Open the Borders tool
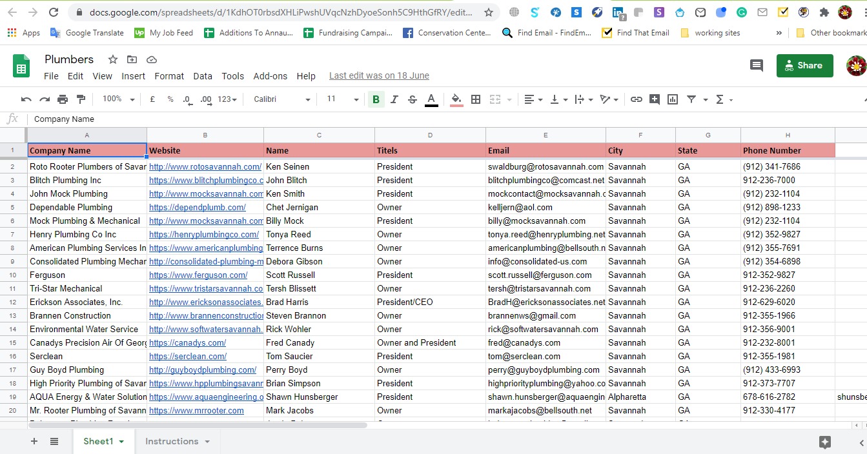Viewport: 867px width, 454px height. coord(476,99)
